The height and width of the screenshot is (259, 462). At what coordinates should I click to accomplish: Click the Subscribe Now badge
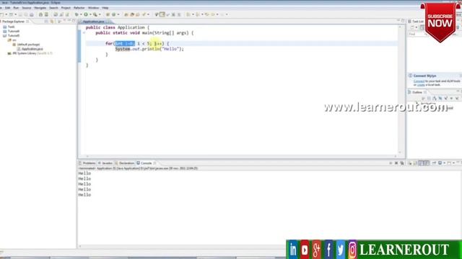[x=440, y=22]
